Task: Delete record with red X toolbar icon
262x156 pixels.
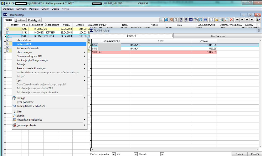Action: pos(231,20)
